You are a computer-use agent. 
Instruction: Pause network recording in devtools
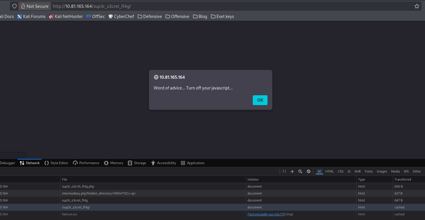coord(284,171)
